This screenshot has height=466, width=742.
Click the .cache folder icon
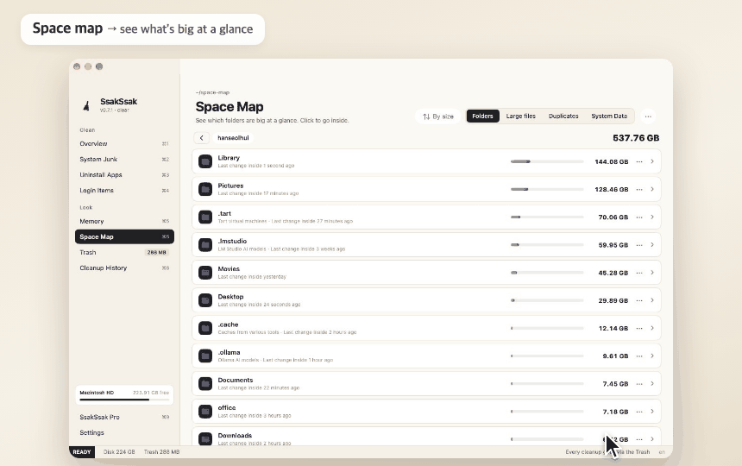(205, 328)
